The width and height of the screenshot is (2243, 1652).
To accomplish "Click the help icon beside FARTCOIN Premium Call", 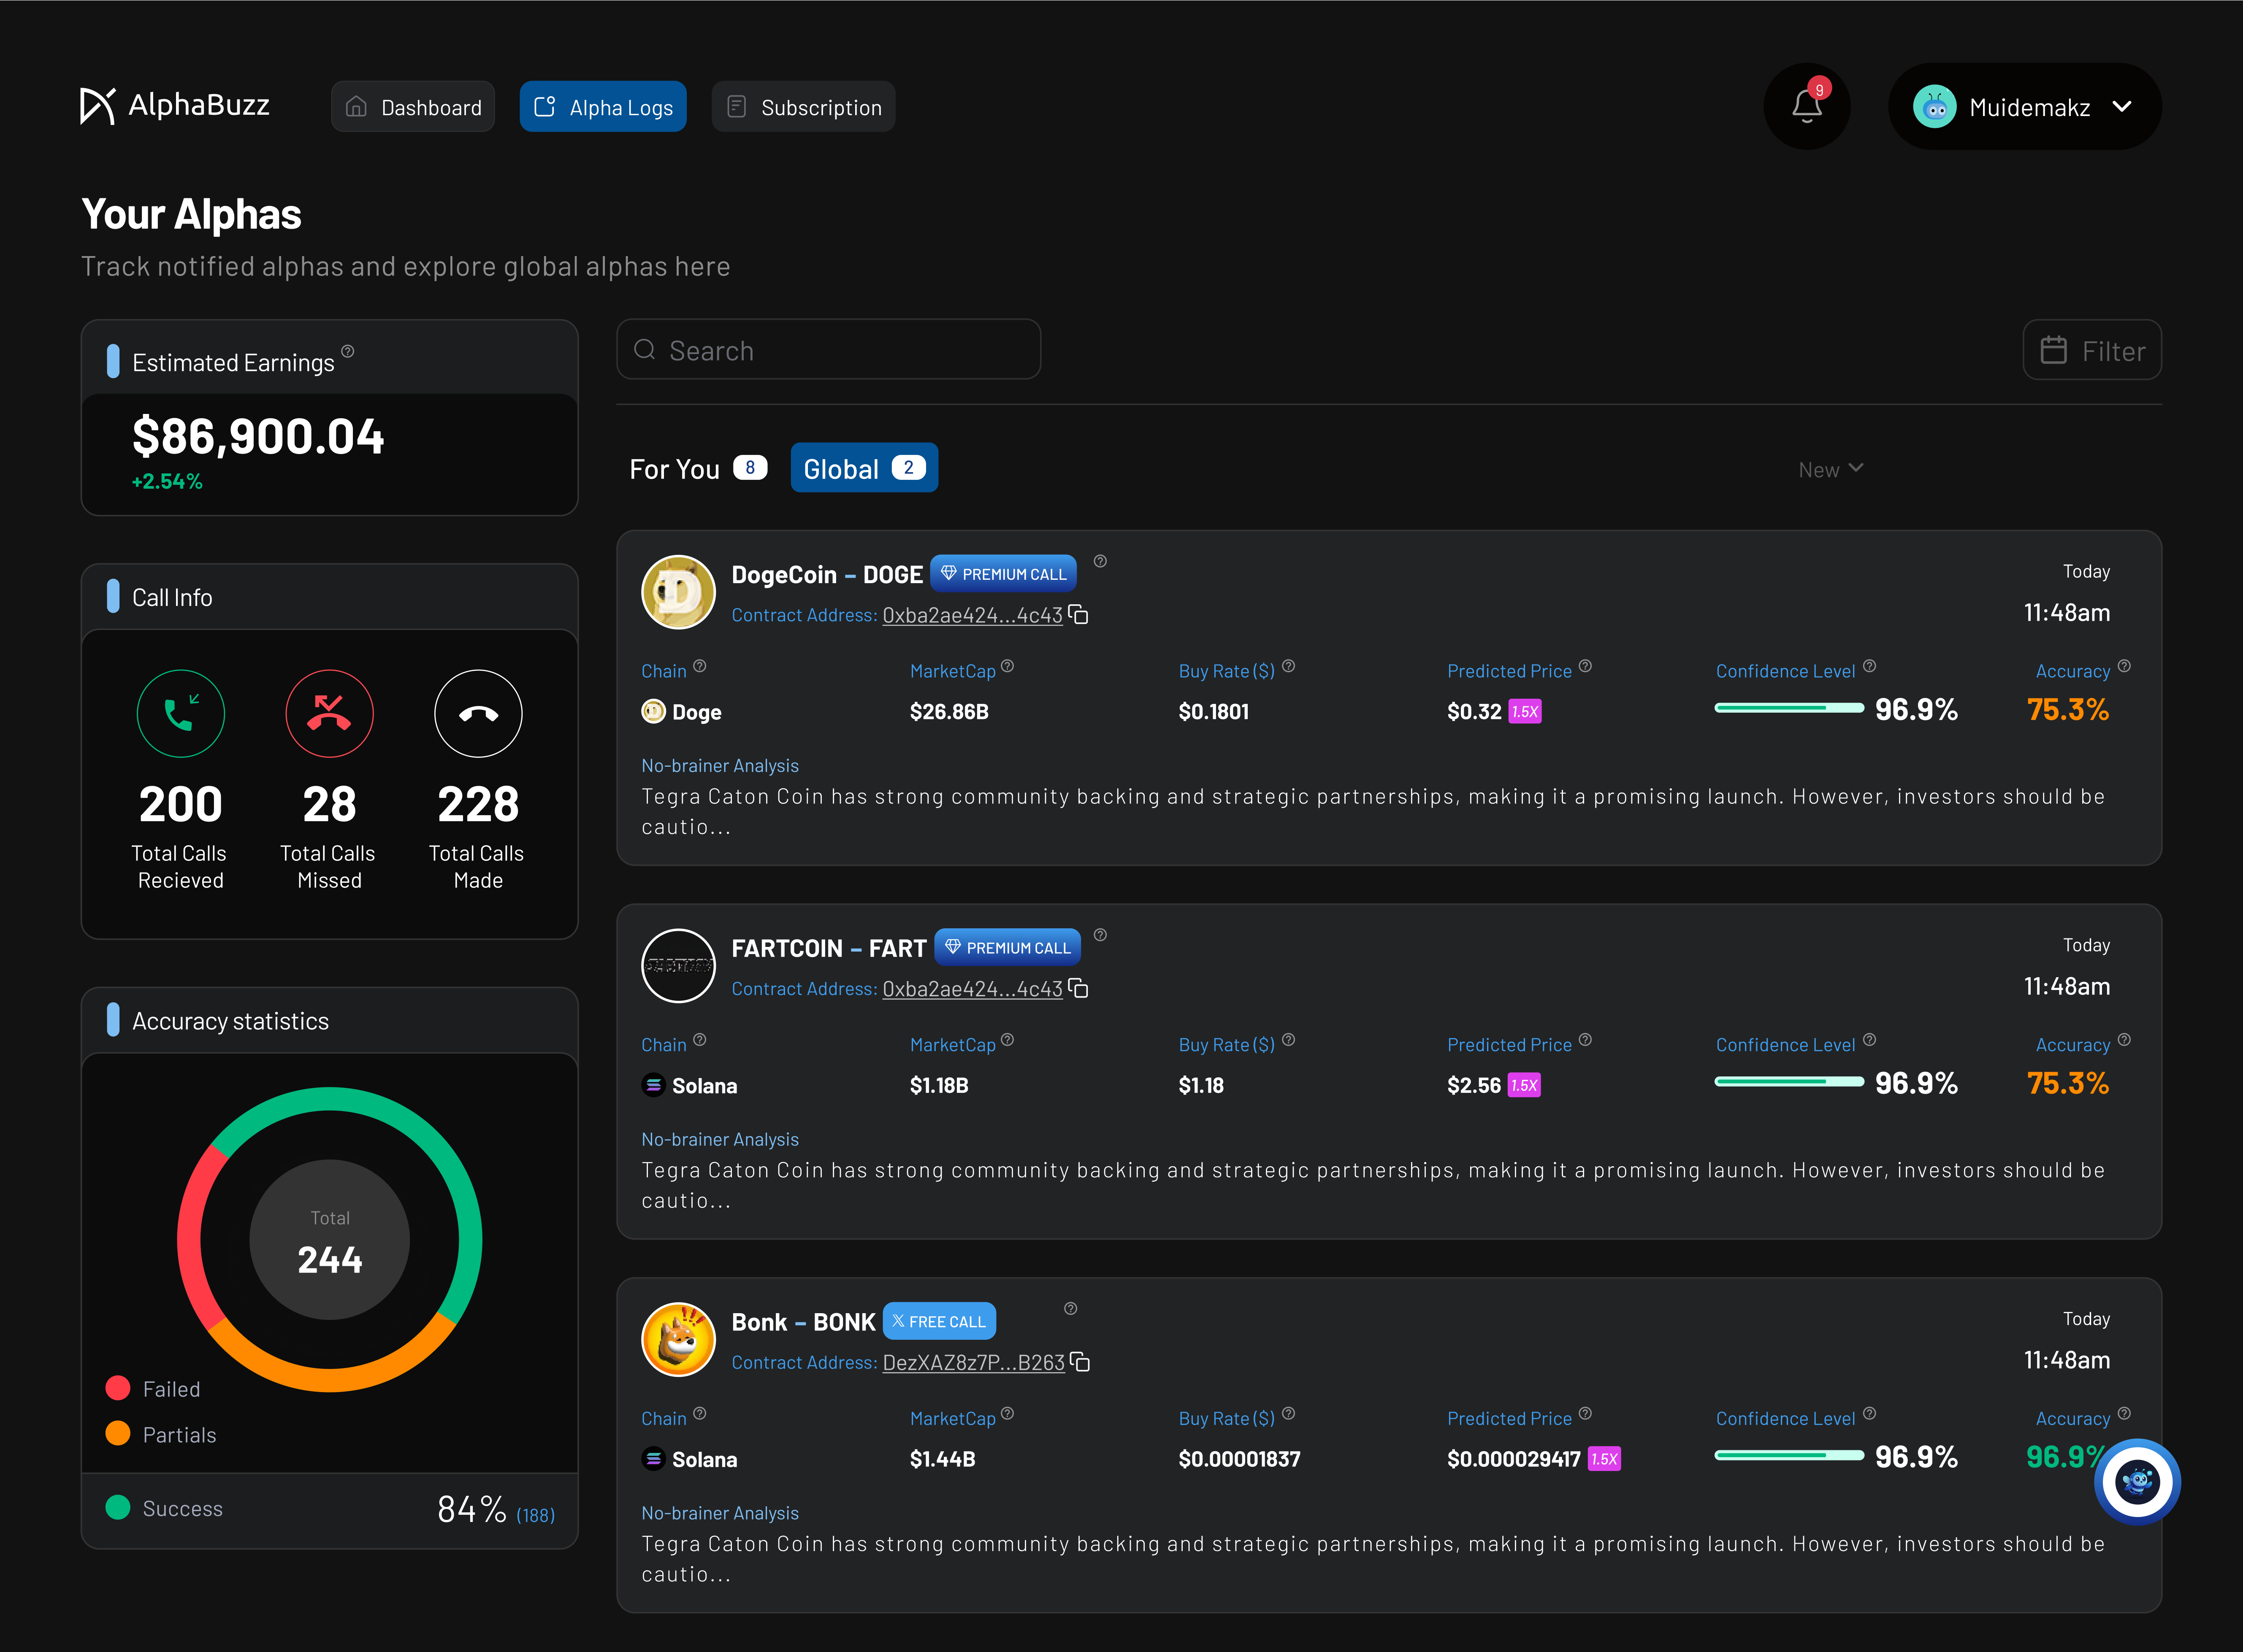I will point(1100,935).
